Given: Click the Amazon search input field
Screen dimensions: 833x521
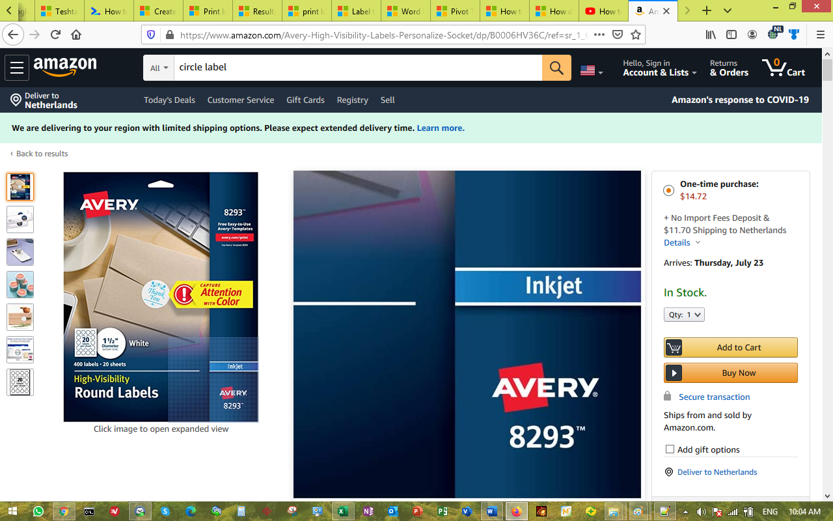Looking at the screenshot, I should (x=358, y=68).
